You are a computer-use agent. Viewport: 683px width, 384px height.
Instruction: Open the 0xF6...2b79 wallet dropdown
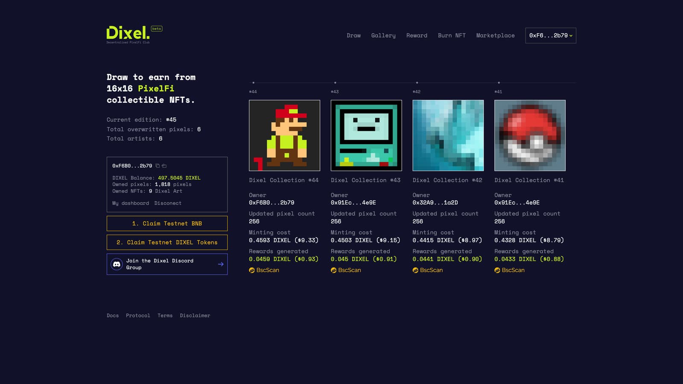[x=551, y=35]
